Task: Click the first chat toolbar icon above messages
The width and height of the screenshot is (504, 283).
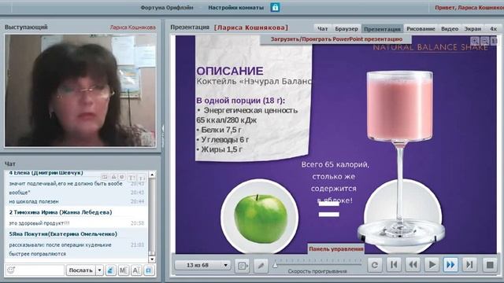Action: point(105,177)
